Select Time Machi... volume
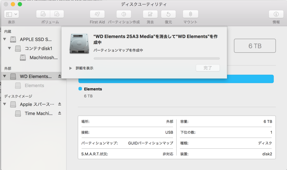Screen dimensions: 287x170 point(39,113)
